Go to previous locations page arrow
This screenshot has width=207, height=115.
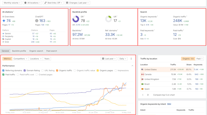coord(143,95)
